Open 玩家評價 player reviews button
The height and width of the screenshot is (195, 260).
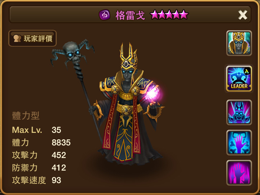32,38
